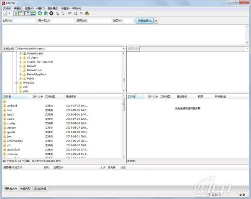Refresh the file and folder lists
251x199 pixels.
point(40,13)
